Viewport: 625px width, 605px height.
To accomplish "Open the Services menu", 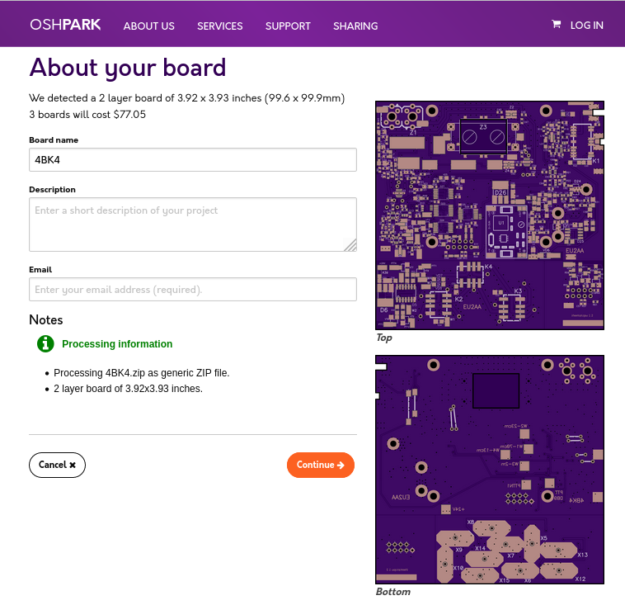I will (x=219, y=26).
